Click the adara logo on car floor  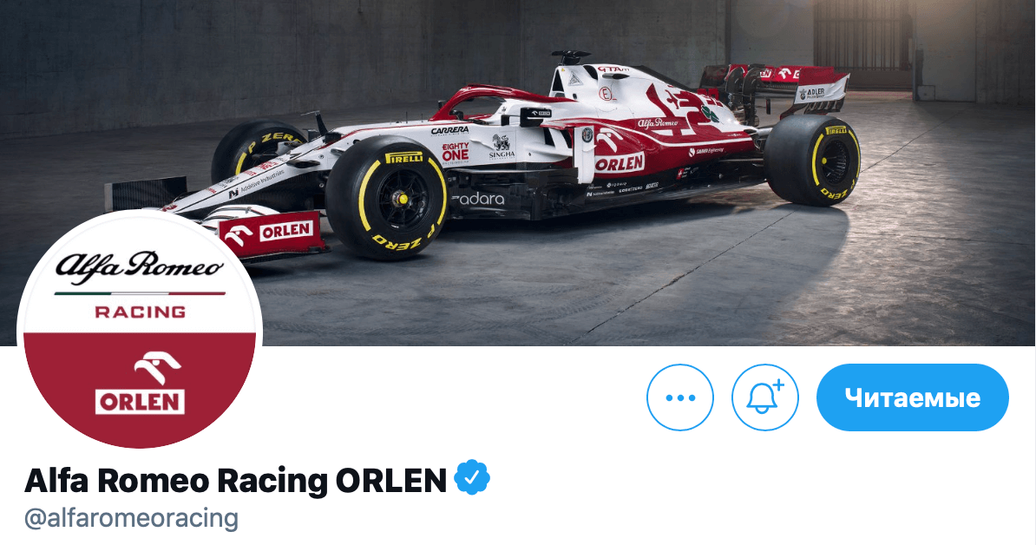(478, 198)
